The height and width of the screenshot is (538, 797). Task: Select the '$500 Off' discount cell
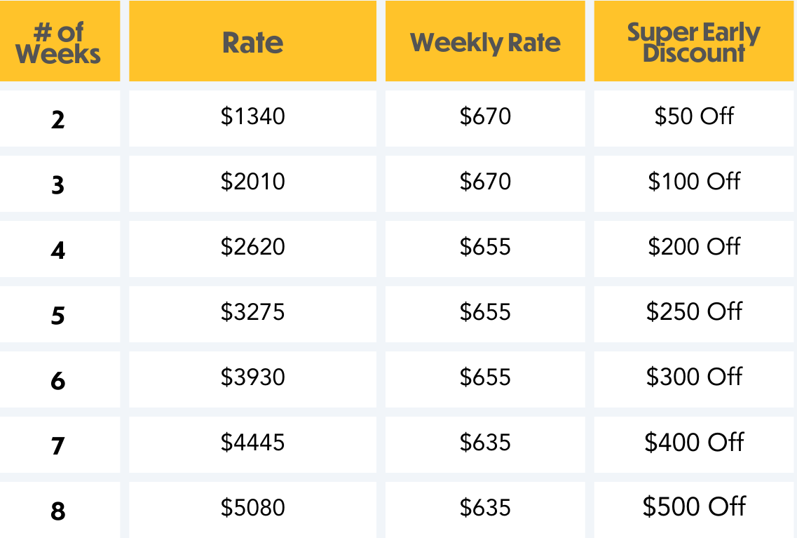coord(694,507)
